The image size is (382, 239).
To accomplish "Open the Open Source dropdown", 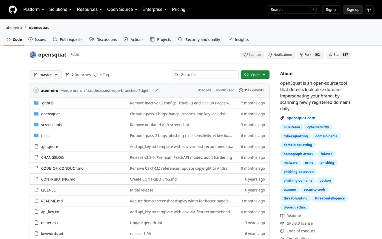I will pos(122,10).
